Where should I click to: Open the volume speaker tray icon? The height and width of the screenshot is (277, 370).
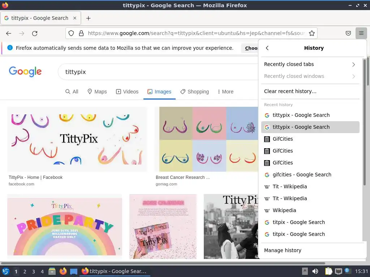(315, 271)
